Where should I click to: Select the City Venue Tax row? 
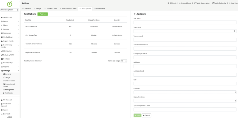[76, 35]
